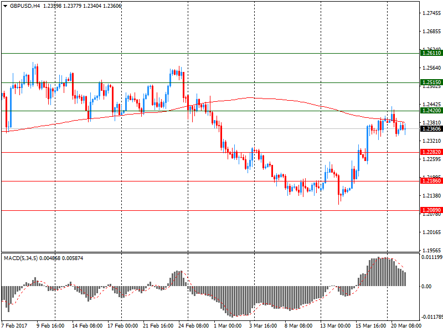Click the 1.19565 price scale value
The height and width of the screenshot is (332, 443).
(x=431, y=251)
